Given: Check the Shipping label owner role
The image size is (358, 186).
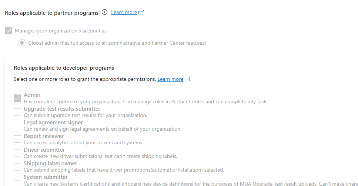Looking at the screenshot, I should click(17, 167).
